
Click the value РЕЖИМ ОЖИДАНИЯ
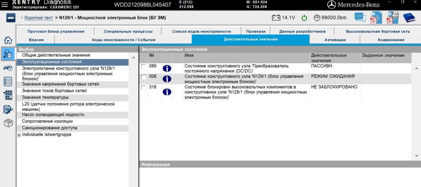click(333, 77)
